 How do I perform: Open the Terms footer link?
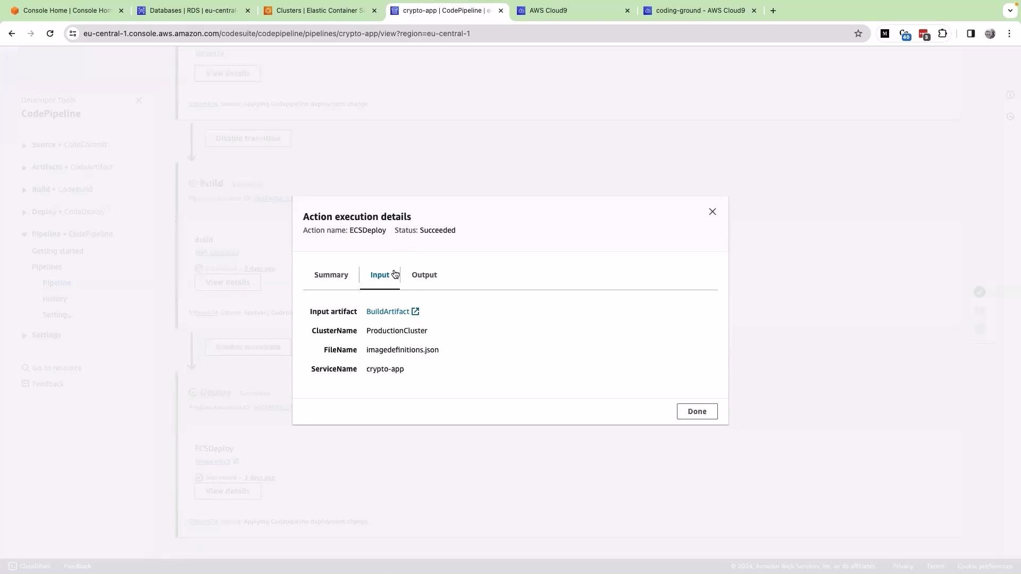tap(935, 566)
